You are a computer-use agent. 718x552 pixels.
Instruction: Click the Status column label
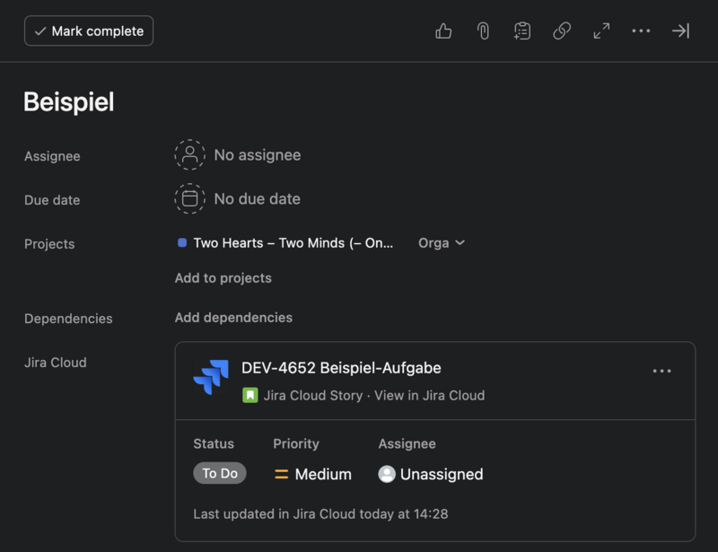click(214, 443)
